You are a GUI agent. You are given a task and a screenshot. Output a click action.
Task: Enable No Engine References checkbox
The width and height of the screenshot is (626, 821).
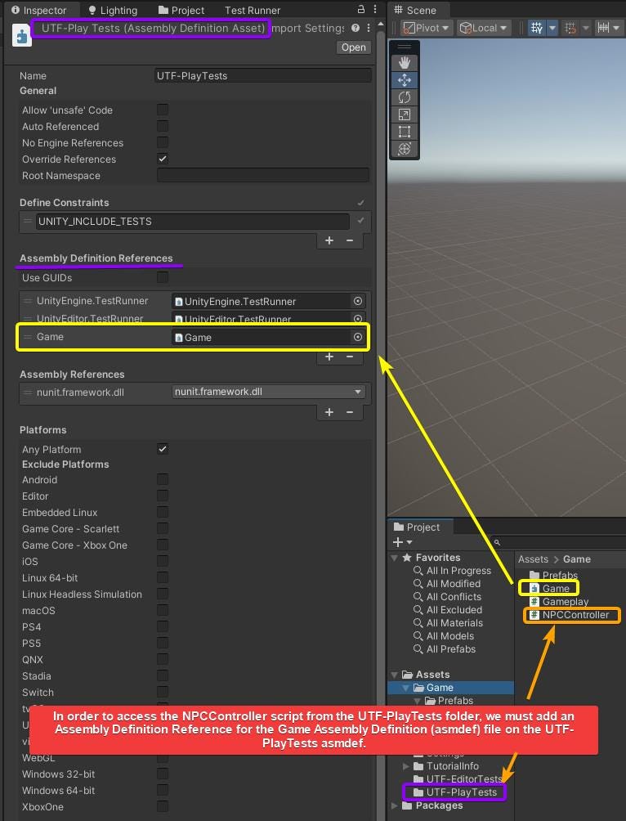(163, 142)
